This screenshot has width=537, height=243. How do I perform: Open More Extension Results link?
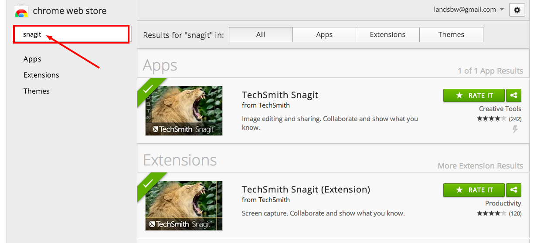click(x=480, y=166)
